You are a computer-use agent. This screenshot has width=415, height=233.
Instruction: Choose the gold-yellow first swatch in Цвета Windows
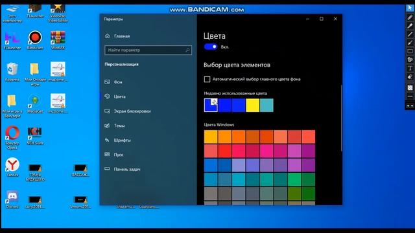[x=211, y=137]
